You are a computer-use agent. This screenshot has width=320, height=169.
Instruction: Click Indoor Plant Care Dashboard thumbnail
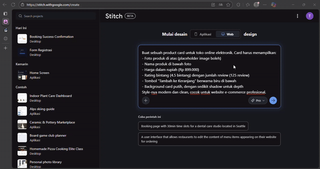22,98
